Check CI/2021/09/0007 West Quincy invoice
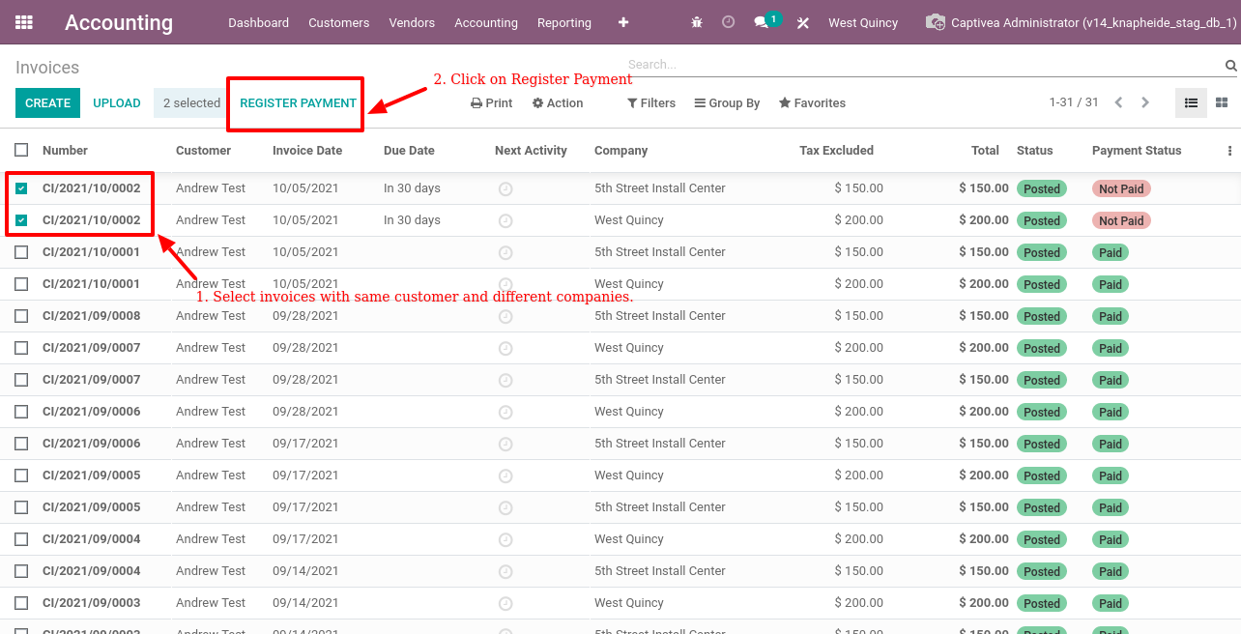 point(21,348)
